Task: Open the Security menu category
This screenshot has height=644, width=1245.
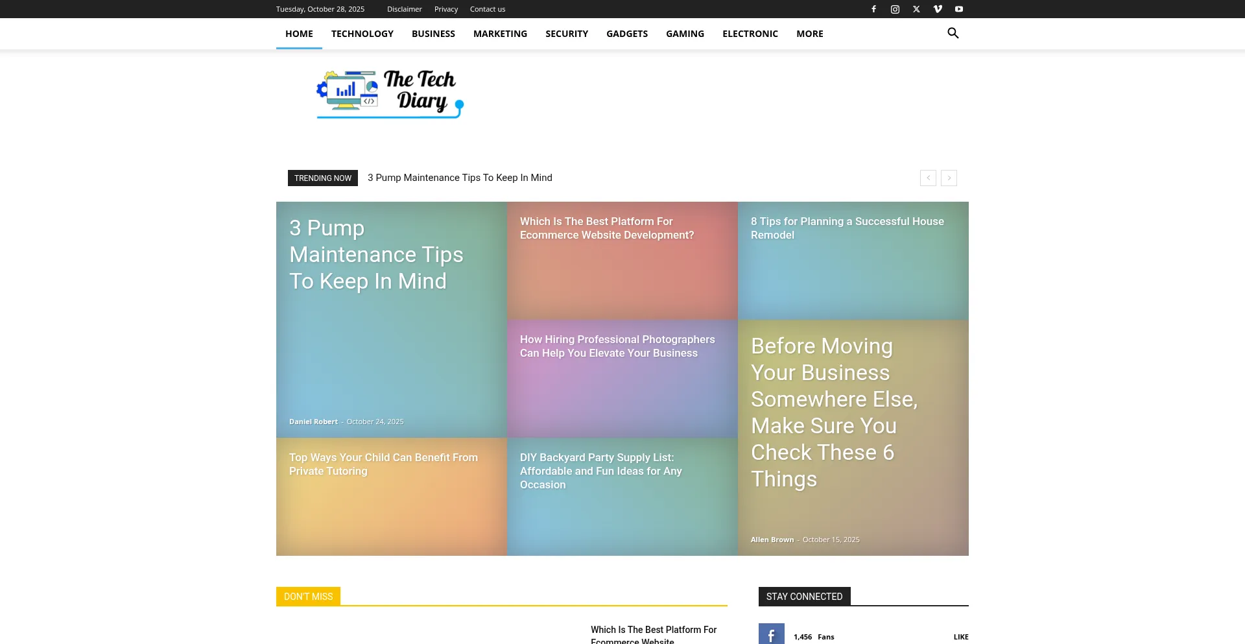Action: pyautogui.click(x=566, y=34)
